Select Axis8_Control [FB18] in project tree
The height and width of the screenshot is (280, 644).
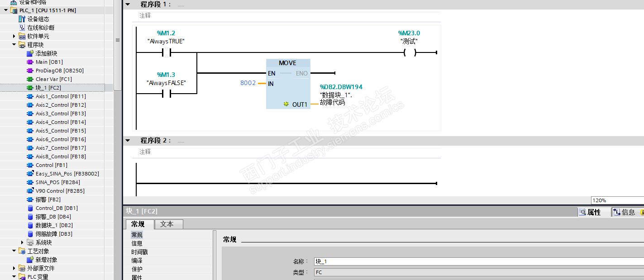point(61,157)
